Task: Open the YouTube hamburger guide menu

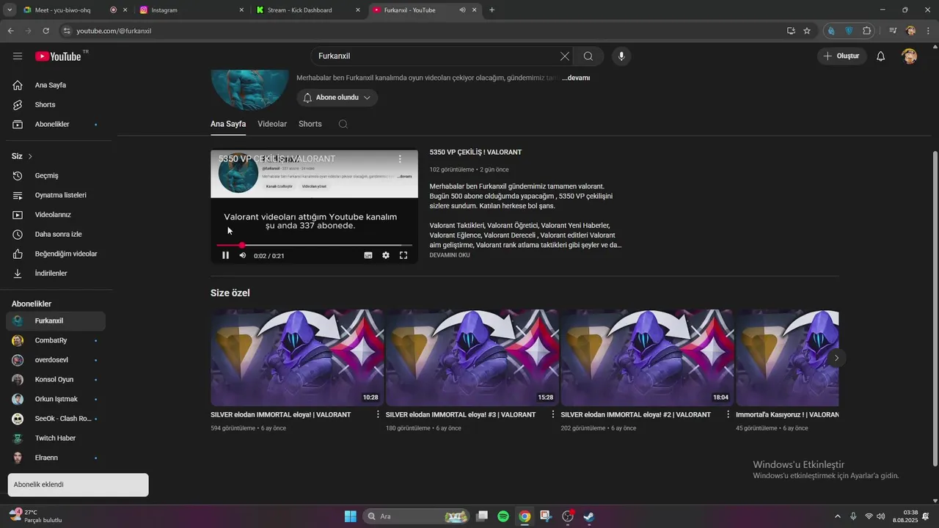Action: [x=18, y=56]
